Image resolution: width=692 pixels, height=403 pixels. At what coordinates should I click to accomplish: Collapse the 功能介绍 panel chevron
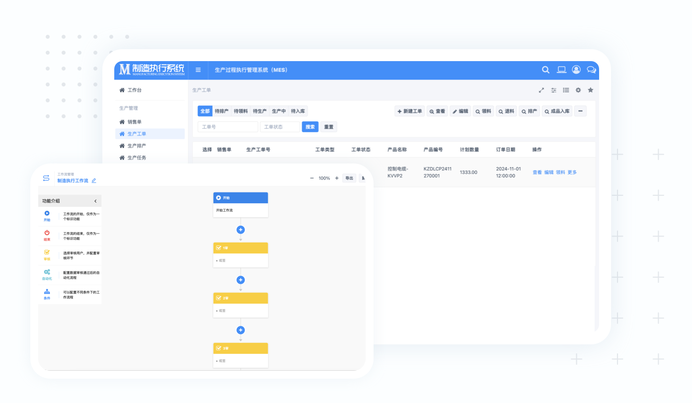click(x=95, y=201)
